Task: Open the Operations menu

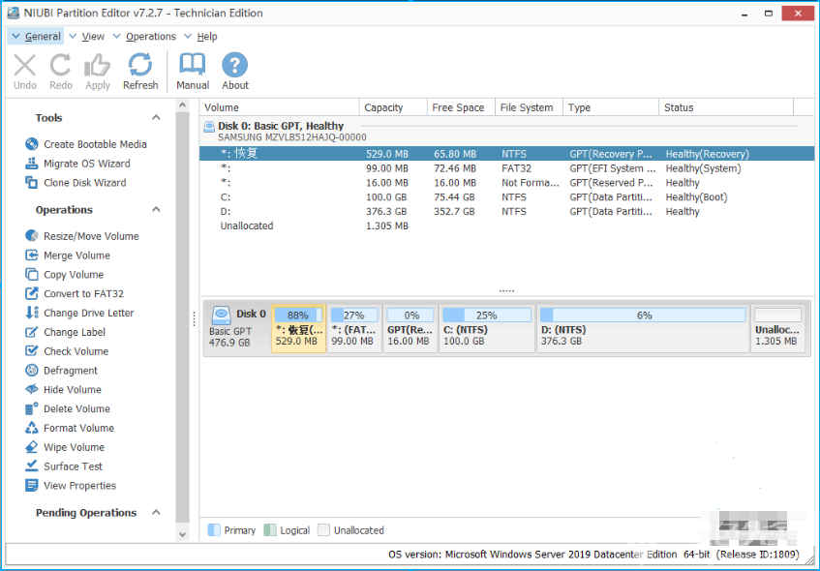Action: click(145, 36)
